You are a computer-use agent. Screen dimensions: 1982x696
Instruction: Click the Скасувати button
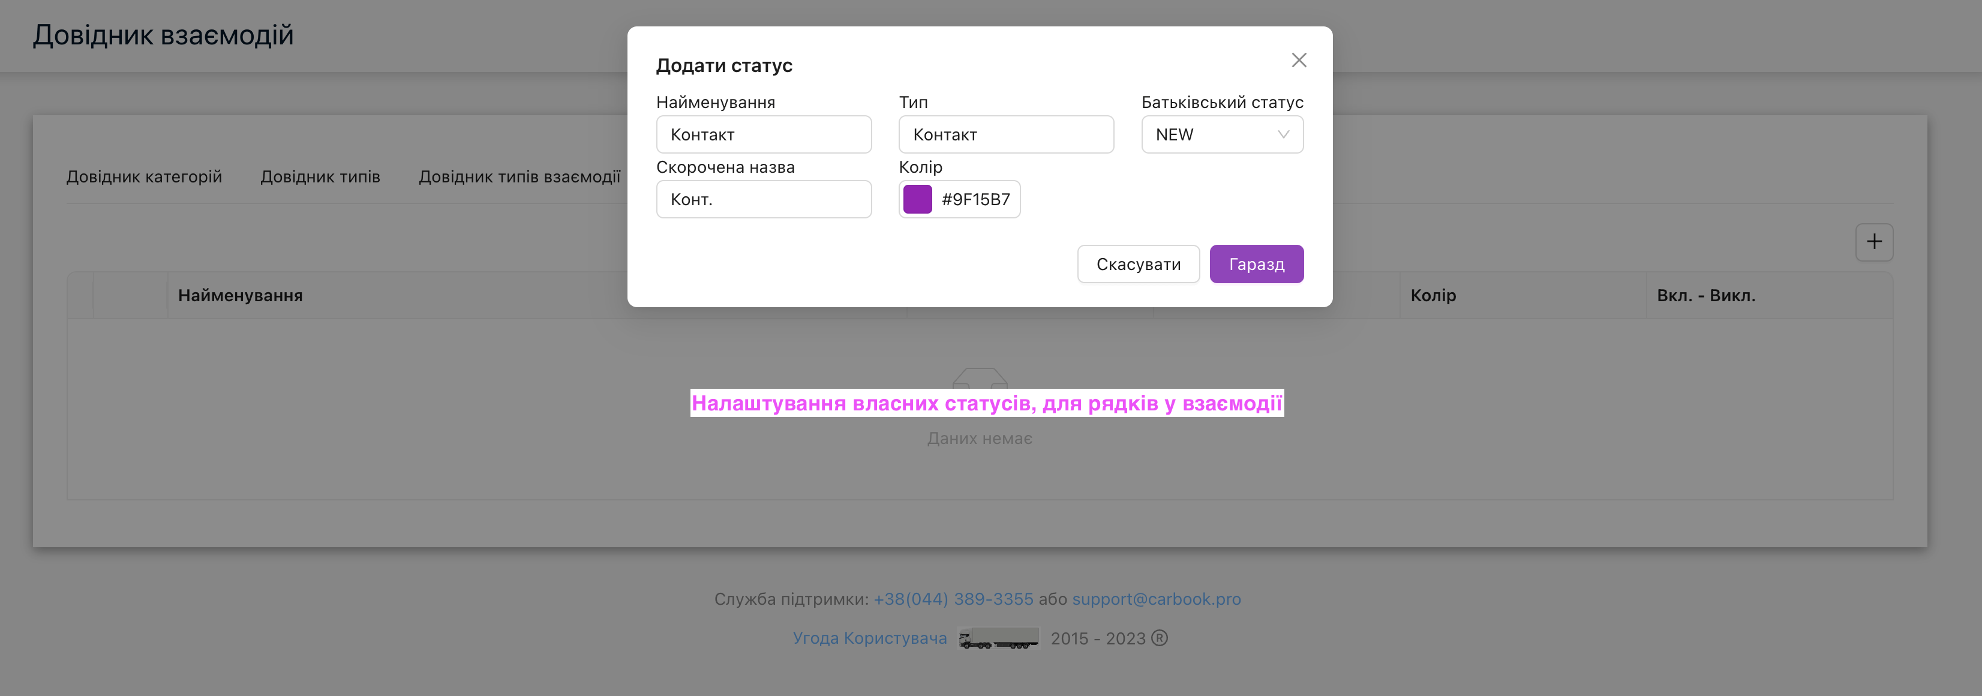(1138, 264)
